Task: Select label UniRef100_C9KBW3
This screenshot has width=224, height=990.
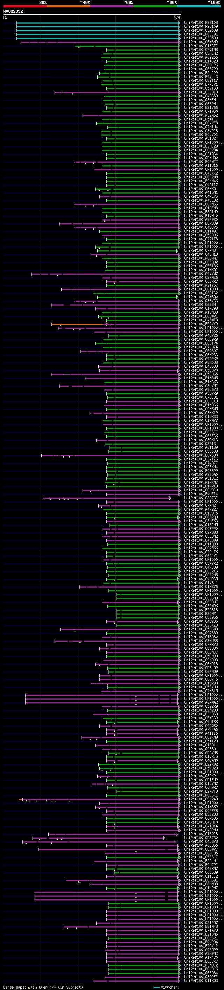Action: (x=201, y=533)
